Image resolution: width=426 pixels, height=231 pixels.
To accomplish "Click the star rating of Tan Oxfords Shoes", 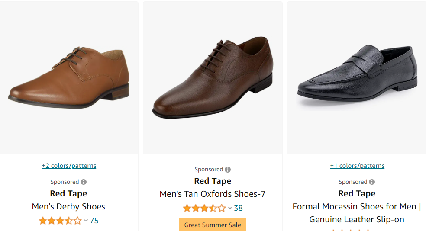I will (204, 209).
